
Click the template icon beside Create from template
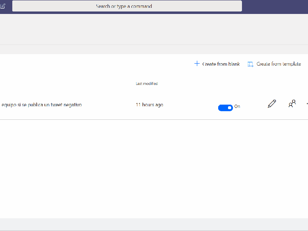click(x=251, y=64)
